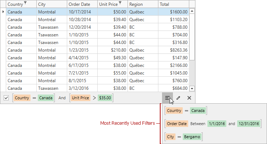Select the cell with date 4/14/2015
The image size is (267, 144).
(82, 58)
